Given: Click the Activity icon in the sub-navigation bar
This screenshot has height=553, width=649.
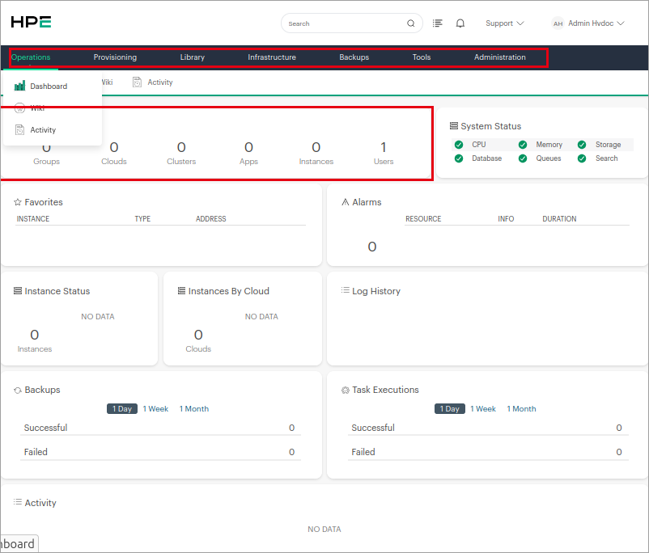Looking at the screenshot, I should coord(137,82).
